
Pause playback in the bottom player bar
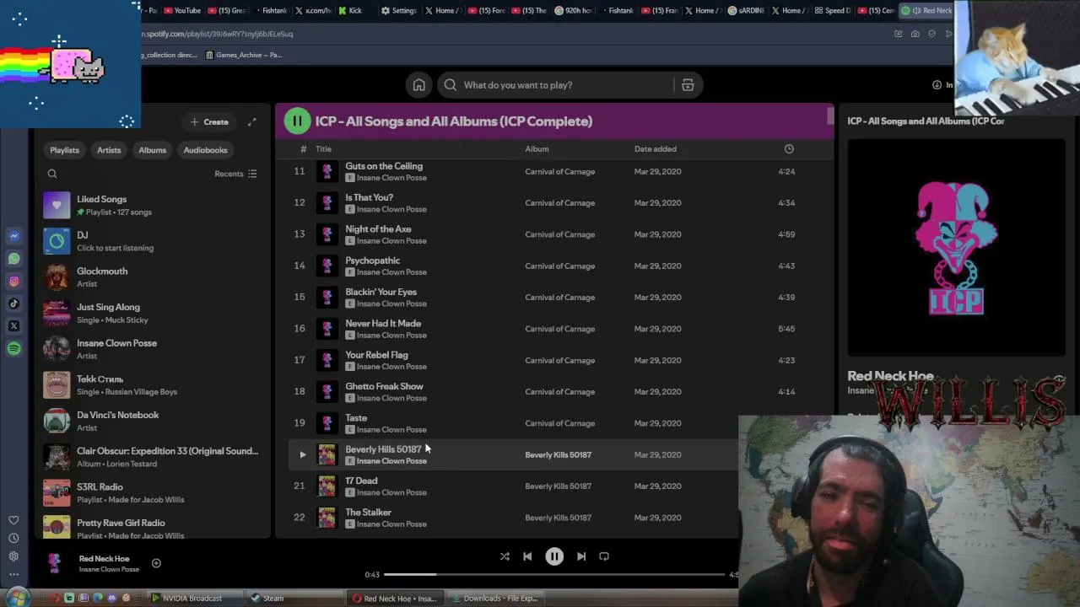tap(554, 556)
